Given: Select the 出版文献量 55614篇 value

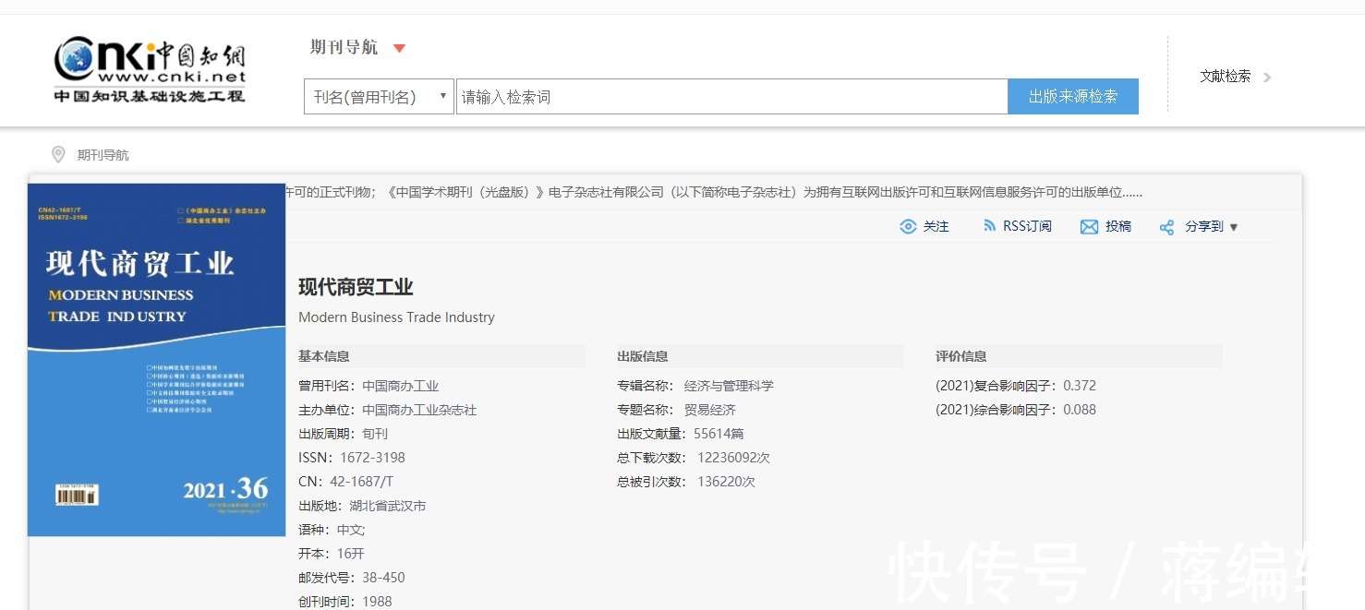Looking at the screenshot, I should pos(719,434).
